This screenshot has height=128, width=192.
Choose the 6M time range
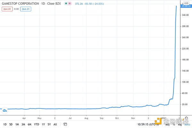pyautogui.click(x=29, y=124)
